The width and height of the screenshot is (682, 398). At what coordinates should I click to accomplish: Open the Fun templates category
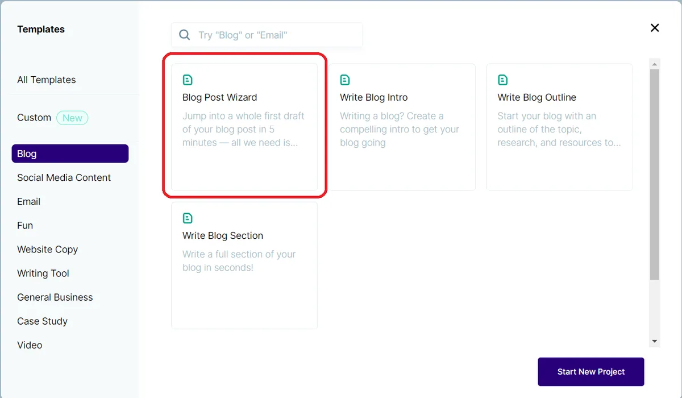click(x=25, y=225)
